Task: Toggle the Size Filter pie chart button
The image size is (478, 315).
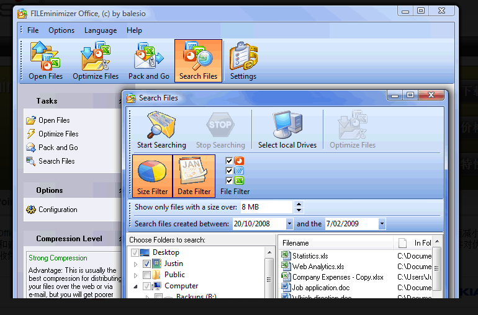Action: point(153,175)
